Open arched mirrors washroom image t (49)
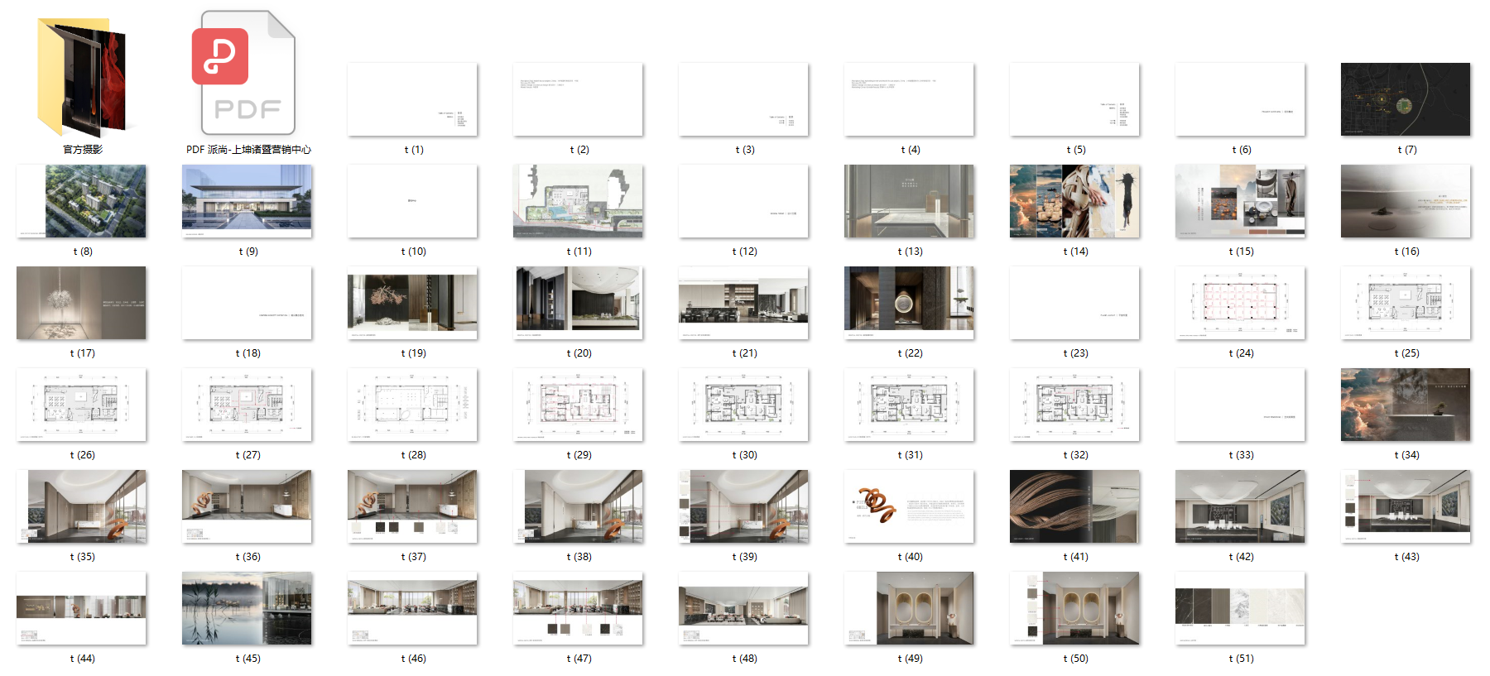1490x676 pixels. tap(909, 608)
